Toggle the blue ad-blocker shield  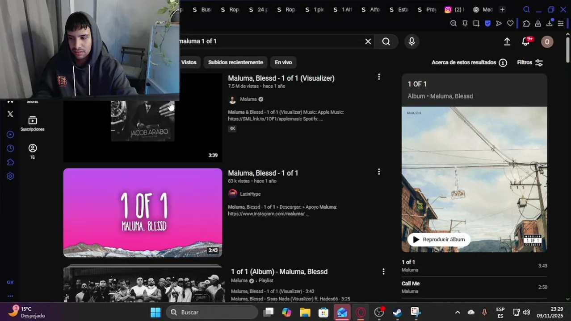(487, 24)
